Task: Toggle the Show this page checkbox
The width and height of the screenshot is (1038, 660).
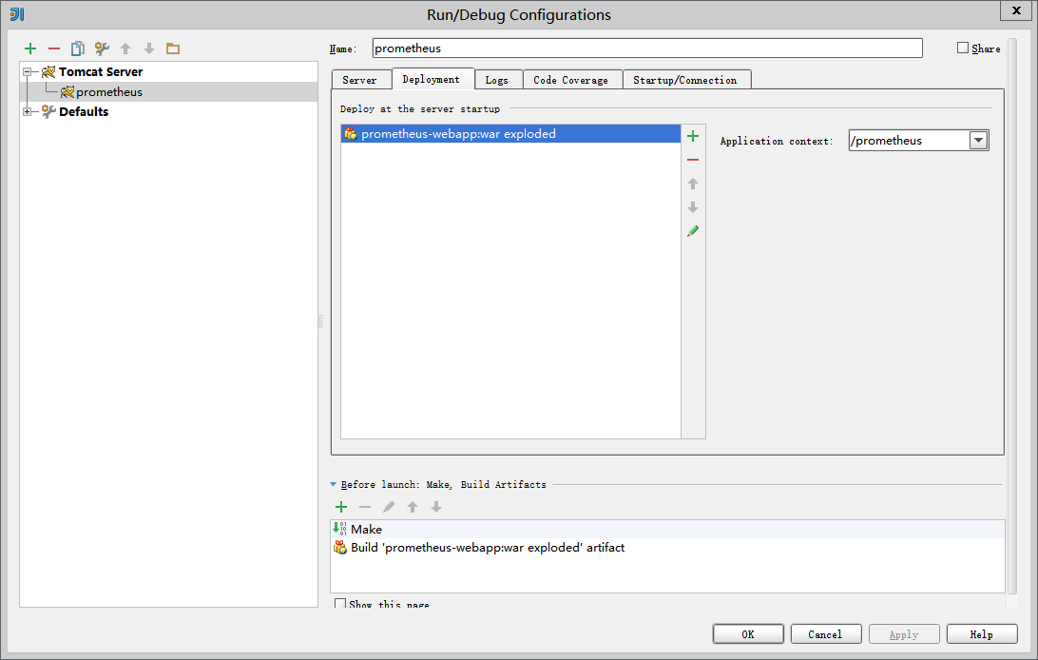Action: coord(340,604)
